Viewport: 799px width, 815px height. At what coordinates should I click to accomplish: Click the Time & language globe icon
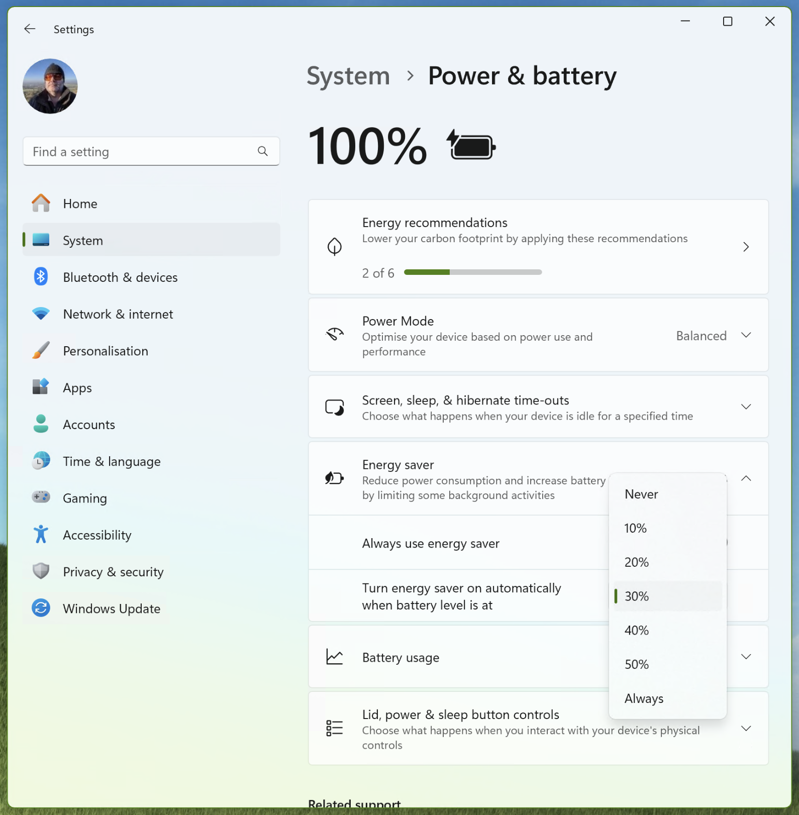click(41, 460)
